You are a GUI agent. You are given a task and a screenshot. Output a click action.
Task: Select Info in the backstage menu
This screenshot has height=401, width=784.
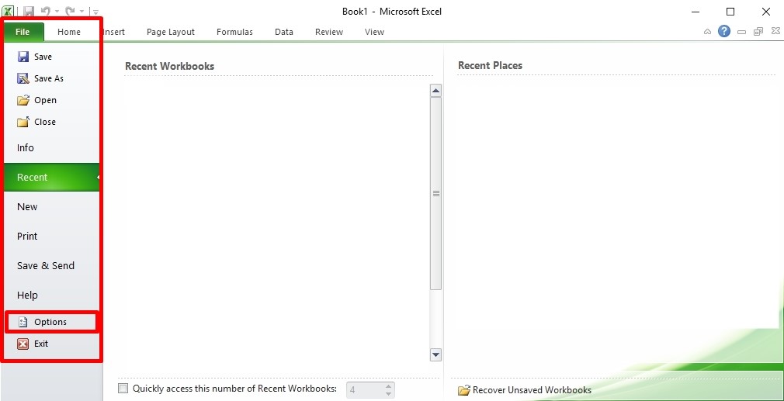pyautogui.click(x=52, y=148)
